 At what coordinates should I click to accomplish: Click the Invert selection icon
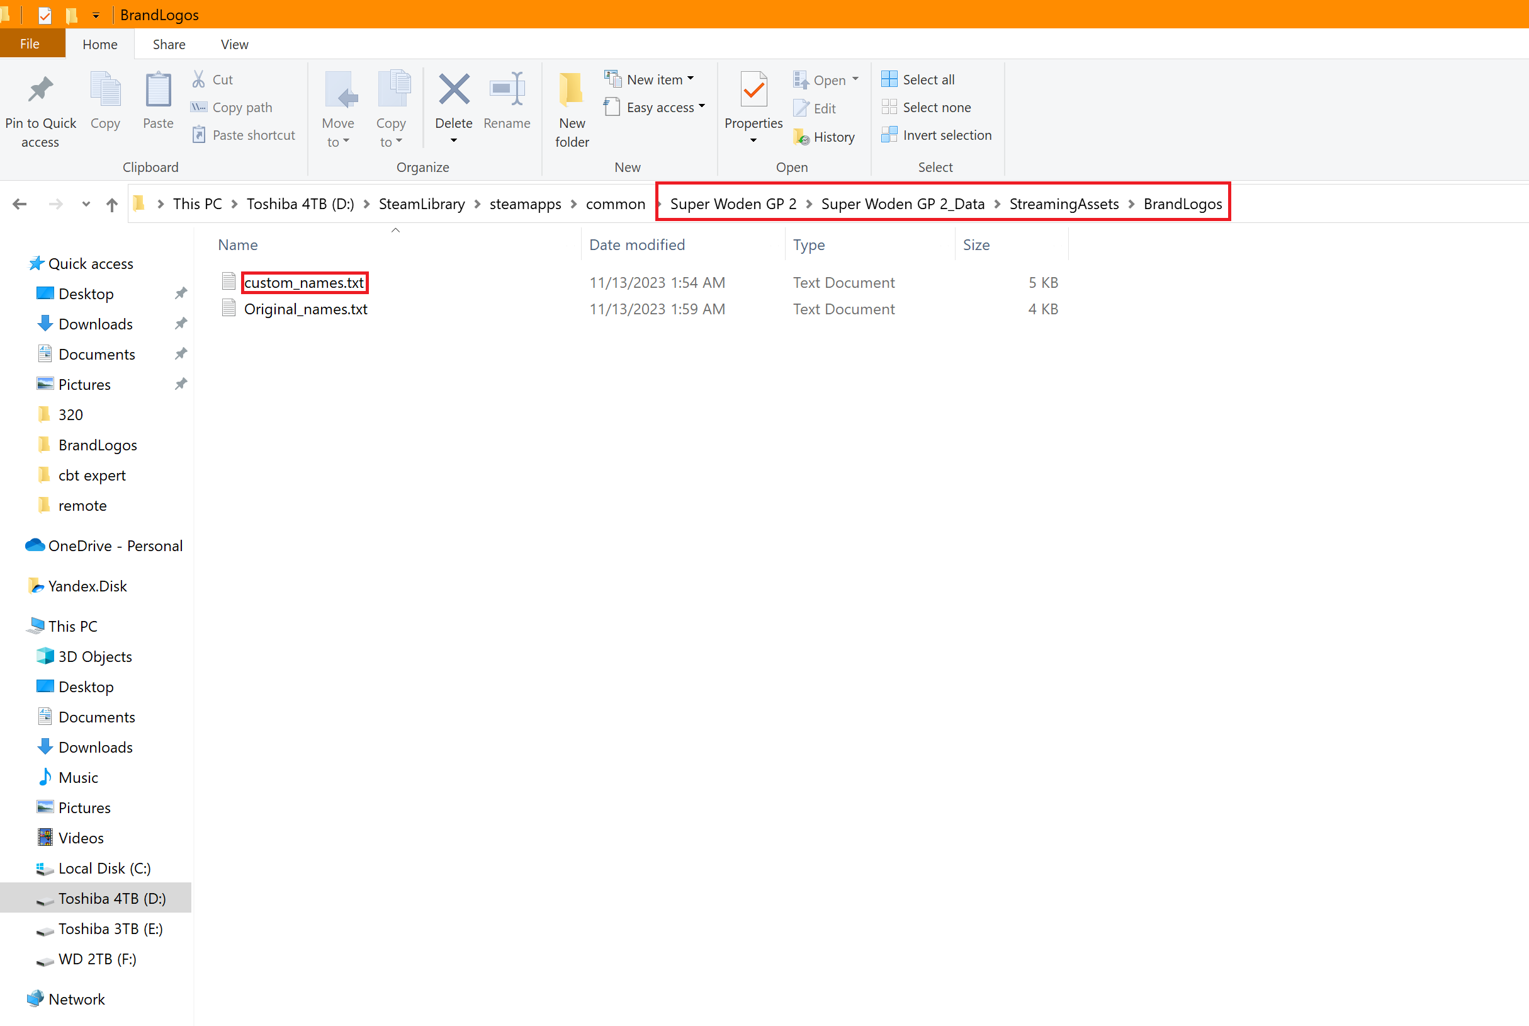click(889, 135)
